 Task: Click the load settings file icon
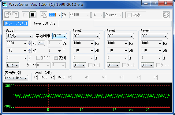click(x=8, y=15)
